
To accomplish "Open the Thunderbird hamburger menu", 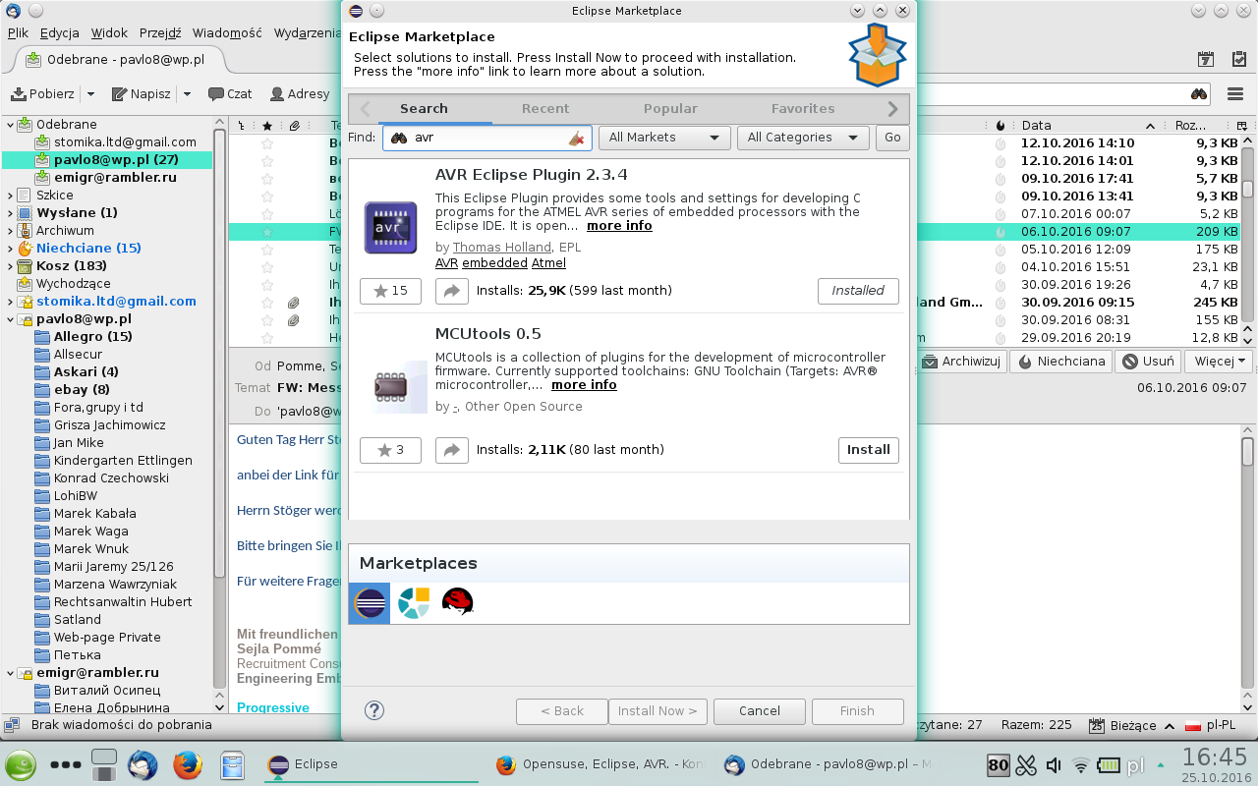I will point(1236,94).
